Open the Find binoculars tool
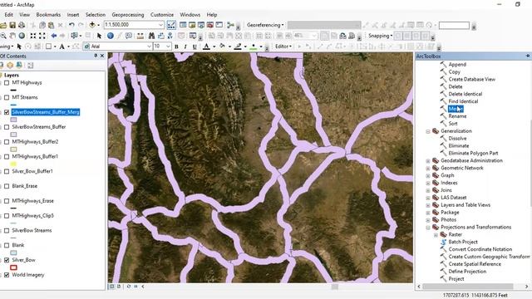The height and width of the screenshot is (299, 532). 151,36
